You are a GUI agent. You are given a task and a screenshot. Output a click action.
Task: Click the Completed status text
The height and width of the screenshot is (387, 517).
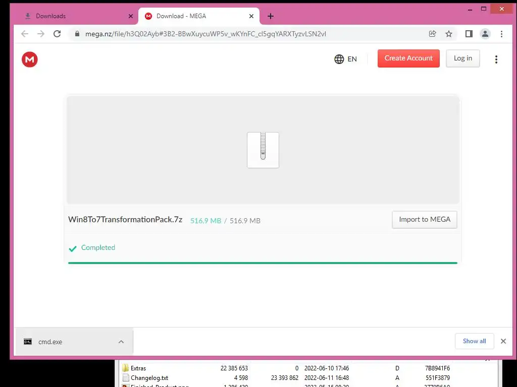(x=98, y=247)
